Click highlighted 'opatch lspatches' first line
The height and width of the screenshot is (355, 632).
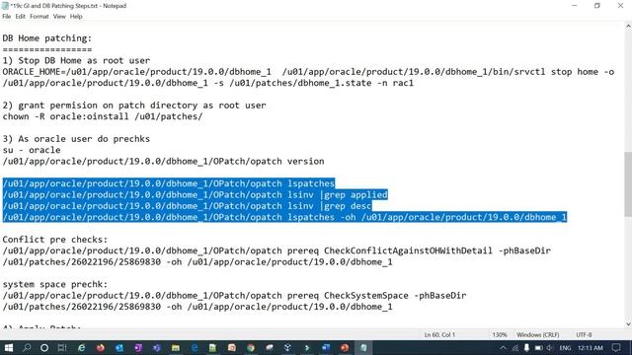pos(169,183)
